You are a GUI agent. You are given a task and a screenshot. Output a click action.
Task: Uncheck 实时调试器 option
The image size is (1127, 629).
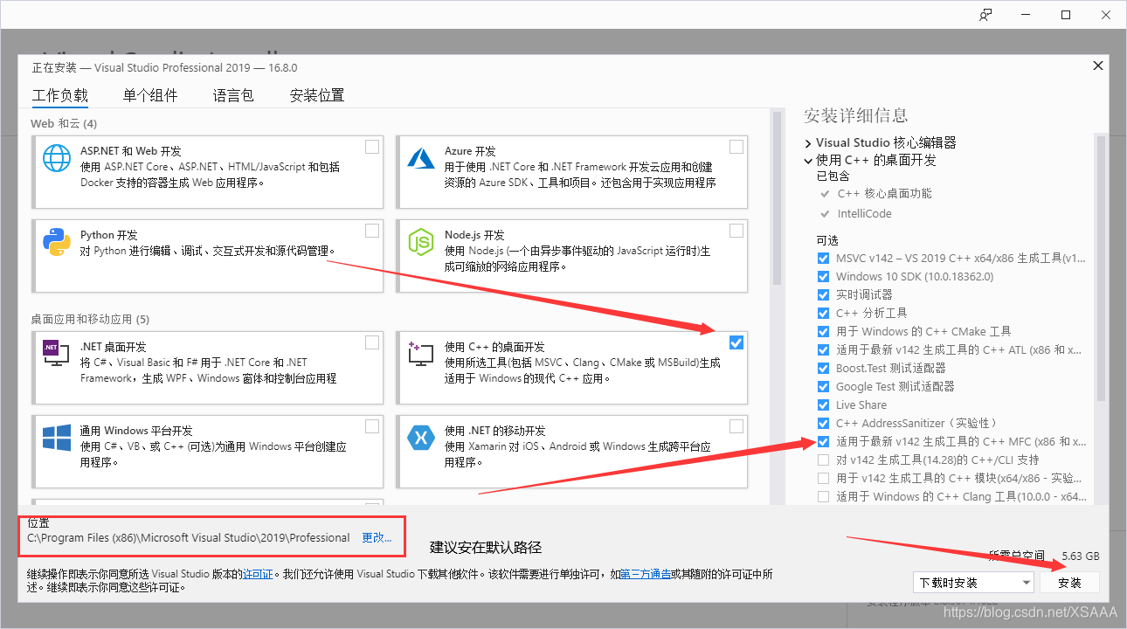pos(823,295)
